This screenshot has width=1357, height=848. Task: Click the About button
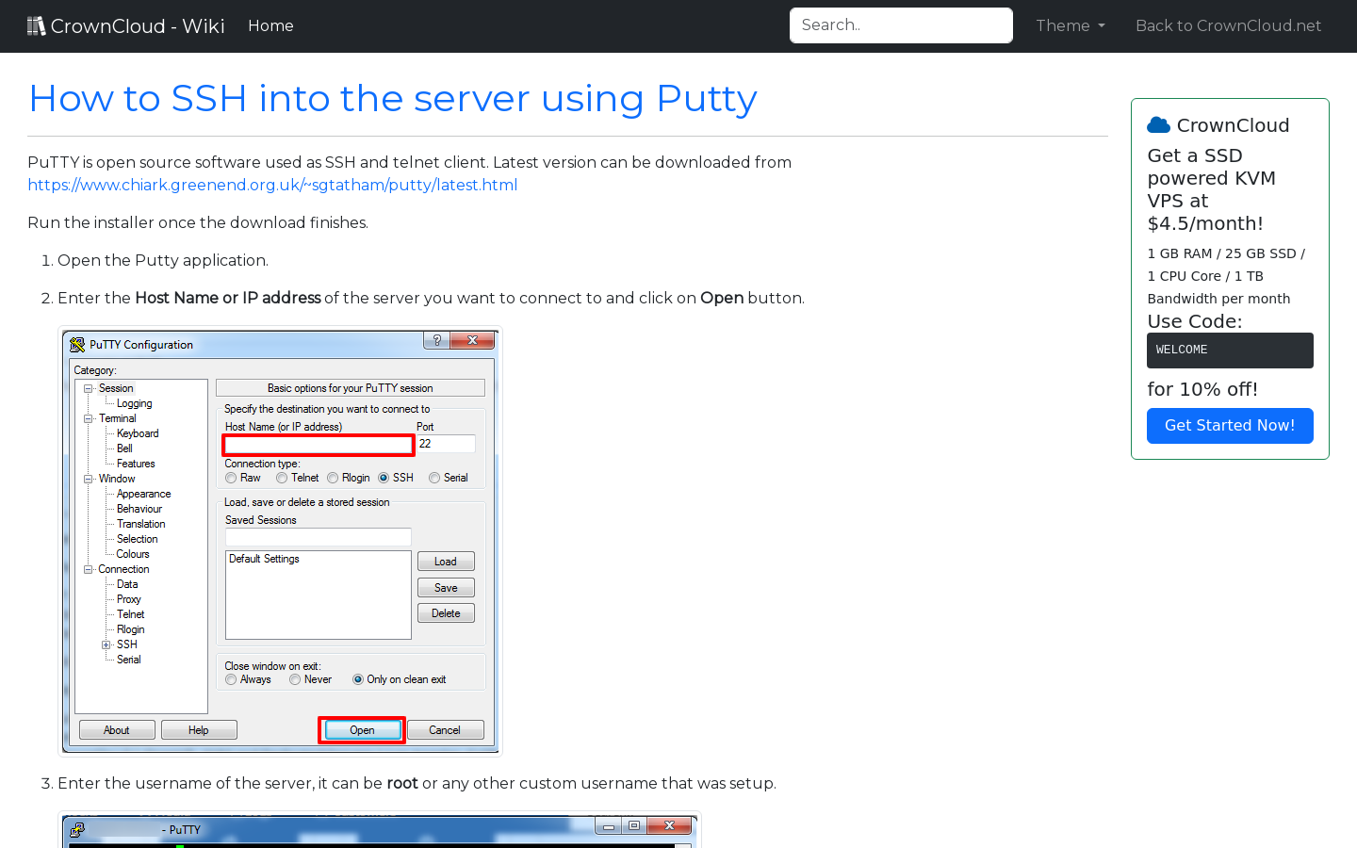tap(117, 730)
